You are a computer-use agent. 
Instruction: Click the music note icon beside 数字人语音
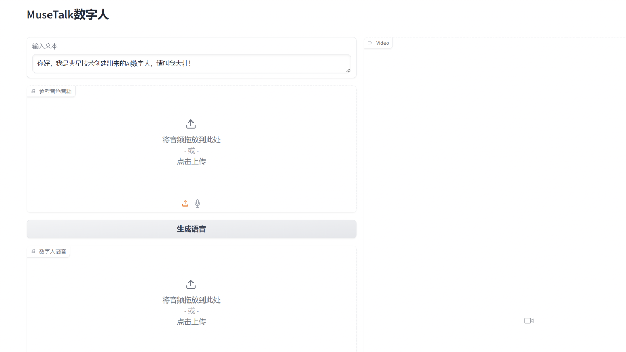(x=33, y=251)
